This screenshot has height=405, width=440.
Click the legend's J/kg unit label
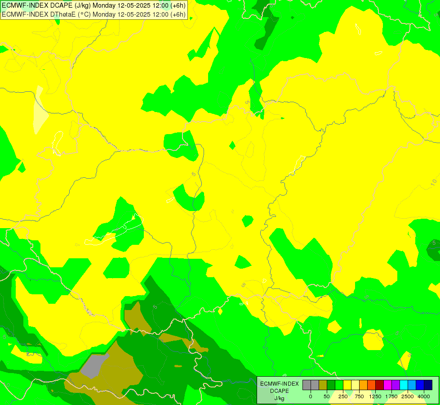point(280,399)
